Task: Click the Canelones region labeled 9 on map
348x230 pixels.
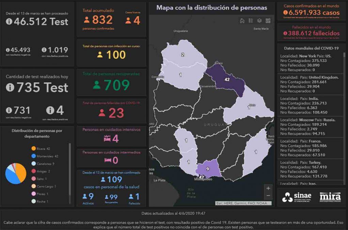Action: 208,168
